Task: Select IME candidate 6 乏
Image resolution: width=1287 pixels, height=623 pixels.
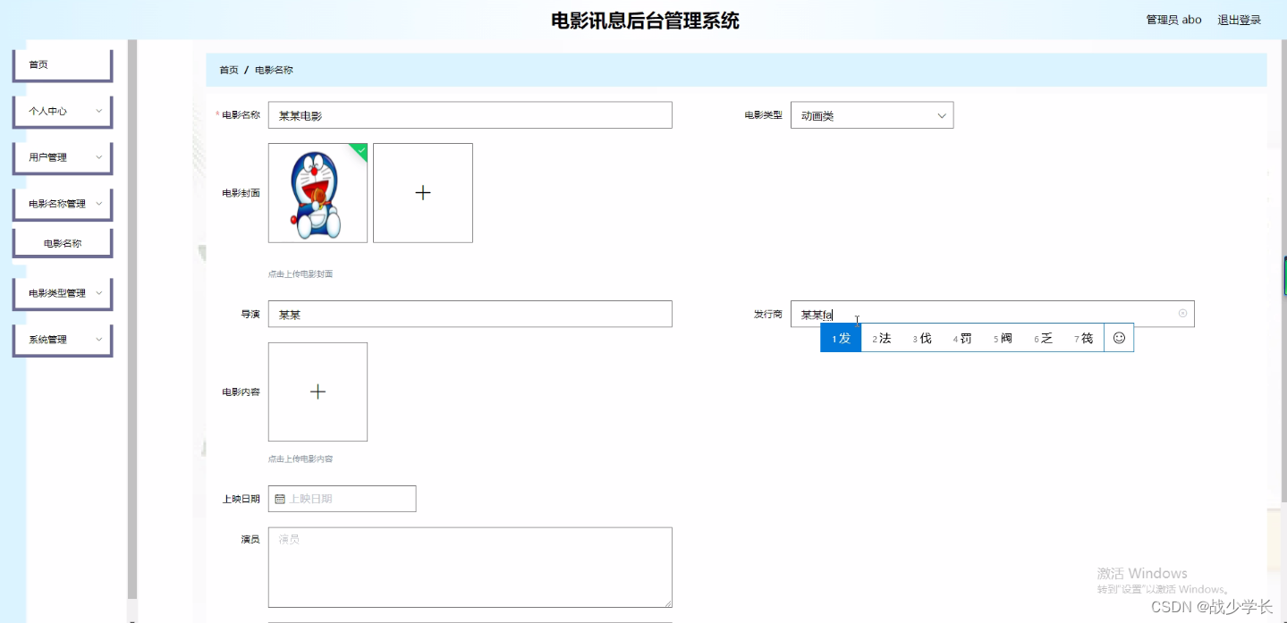Action: pyautogui.click(x=1044, y=338)
